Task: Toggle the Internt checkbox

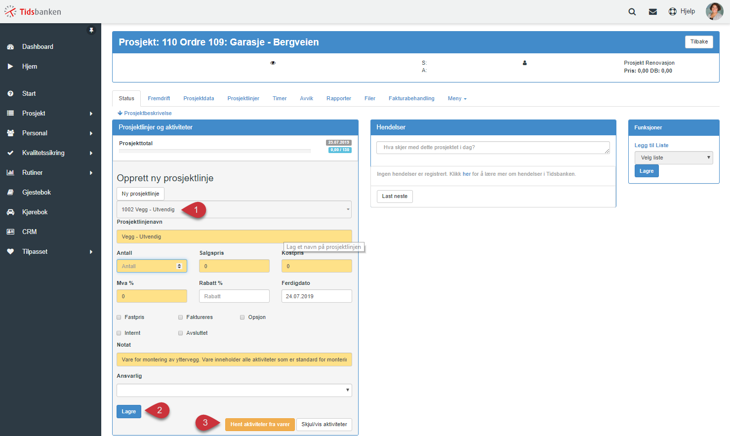Action: click(x=119, y=333)
